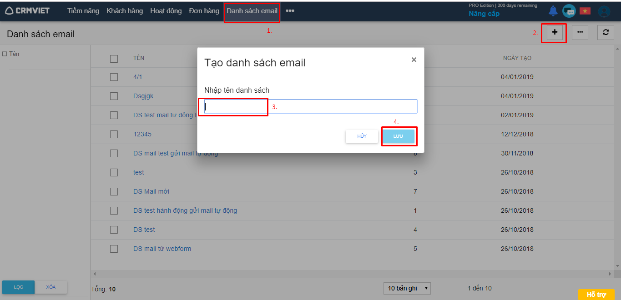Refresh the email list
This screenshot has height=300, width=621.
606,32
